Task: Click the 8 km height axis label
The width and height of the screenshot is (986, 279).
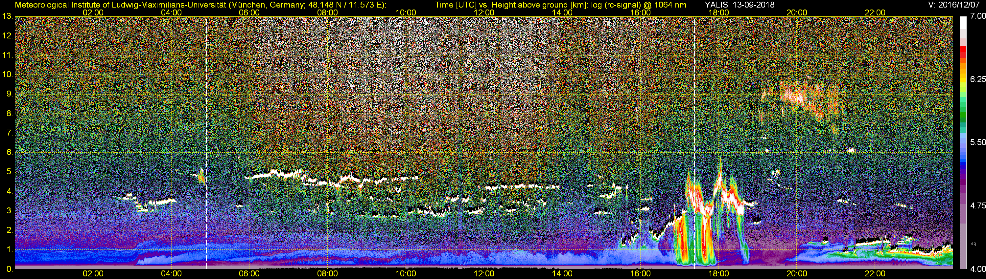Action: [9, 114]
